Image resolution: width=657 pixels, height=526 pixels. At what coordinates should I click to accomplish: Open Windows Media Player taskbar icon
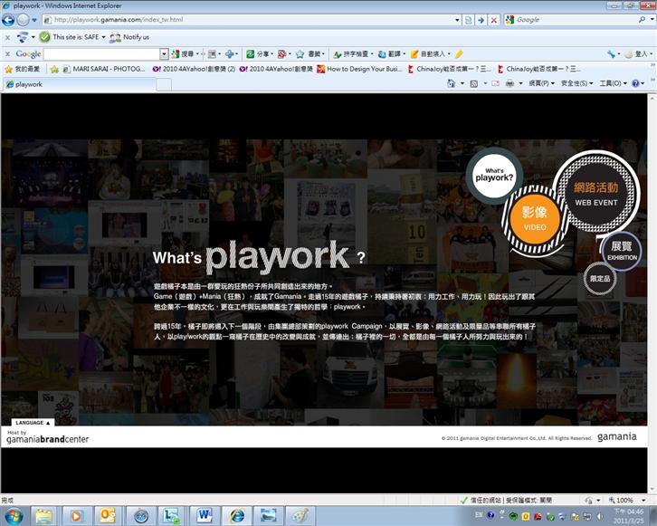[76, 516]
